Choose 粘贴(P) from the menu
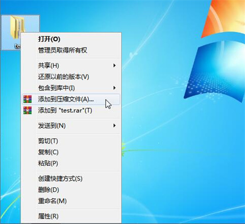245x224 pixels. click(71, 163)
